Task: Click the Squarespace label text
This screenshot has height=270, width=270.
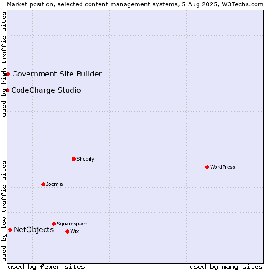Action: [72, 224]
